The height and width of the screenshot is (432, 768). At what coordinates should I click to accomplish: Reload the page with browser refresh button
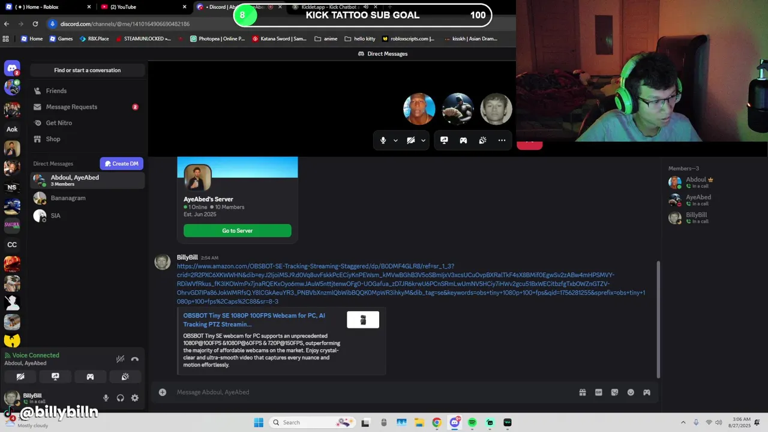[x=35, y=24]
